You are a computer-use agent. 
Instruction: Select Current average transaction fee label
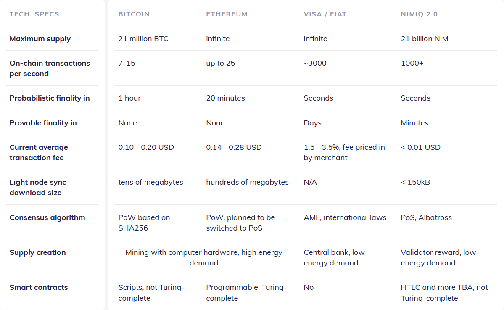point(39,152)
